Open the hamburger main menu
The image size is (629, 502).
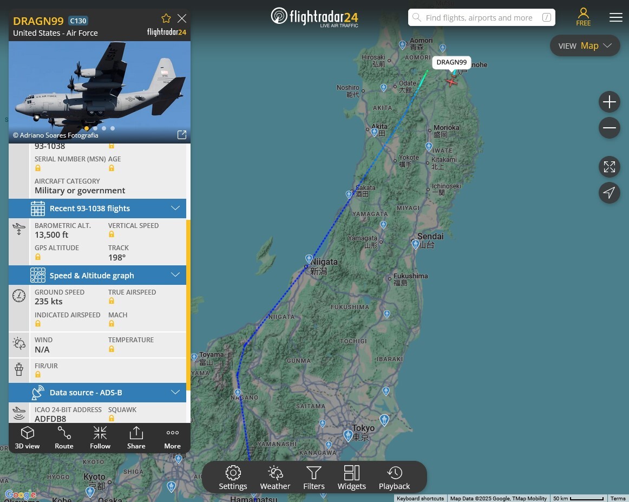pos(616,17)
